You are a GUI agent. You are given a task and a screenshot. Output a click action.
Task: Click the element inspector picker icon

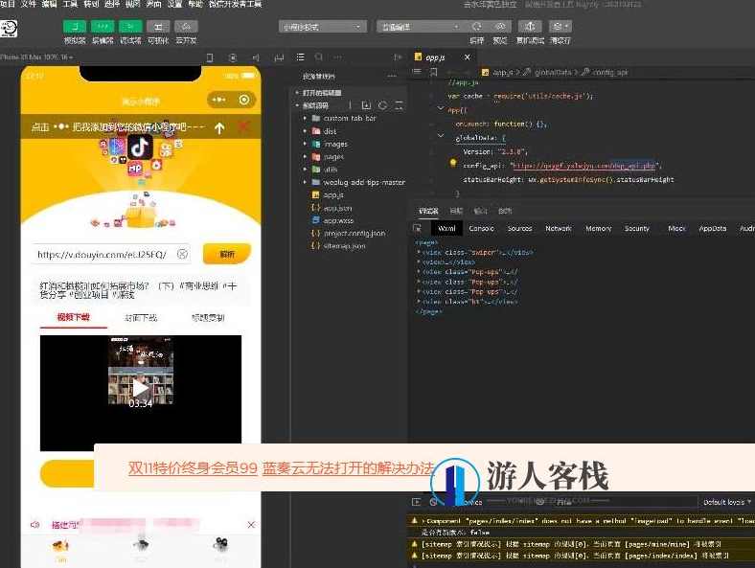click(417, 228)
